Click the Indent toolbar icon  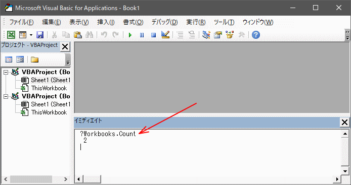coord(180,35)
